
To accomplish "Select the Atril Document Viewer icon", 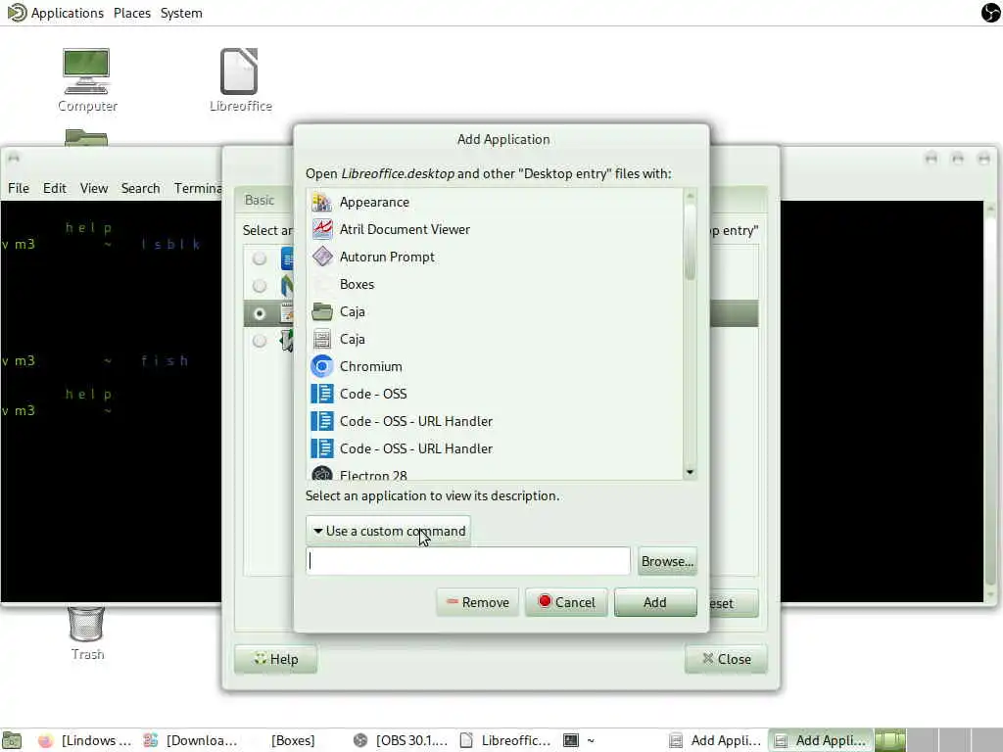I will coord(321,229).
